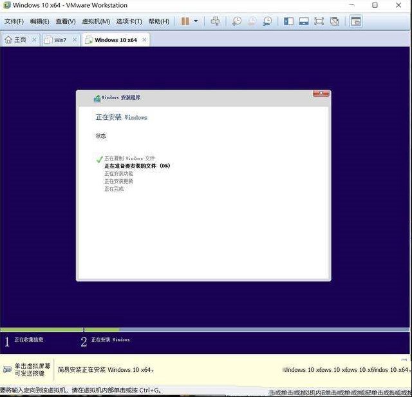Click the Windows 安装程序 title icon

pyautogui.click(x=97, y=99)
